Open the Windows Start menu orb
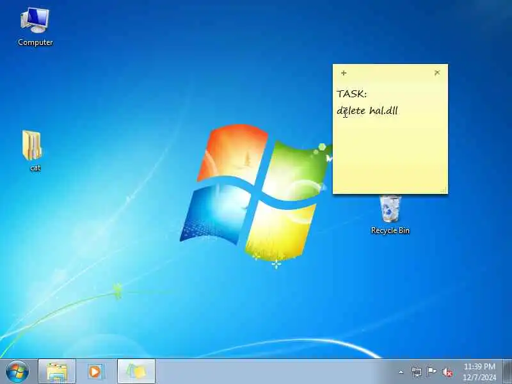 point(17,372)
